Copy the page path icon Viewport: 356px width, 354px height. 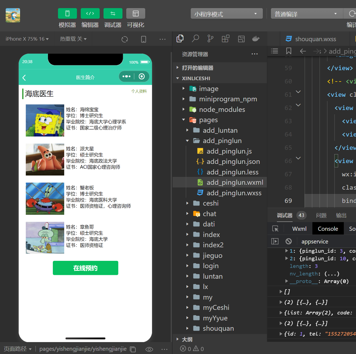tap(133, 349)
